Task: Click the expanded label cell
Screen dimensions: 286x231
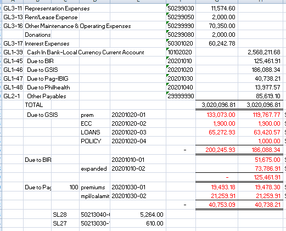Action: pos(94,168)
